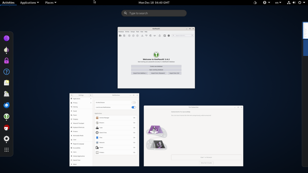Open the View menu in KeePassXC
Viewport: 308px width, 173px height.
pos(142,32)
